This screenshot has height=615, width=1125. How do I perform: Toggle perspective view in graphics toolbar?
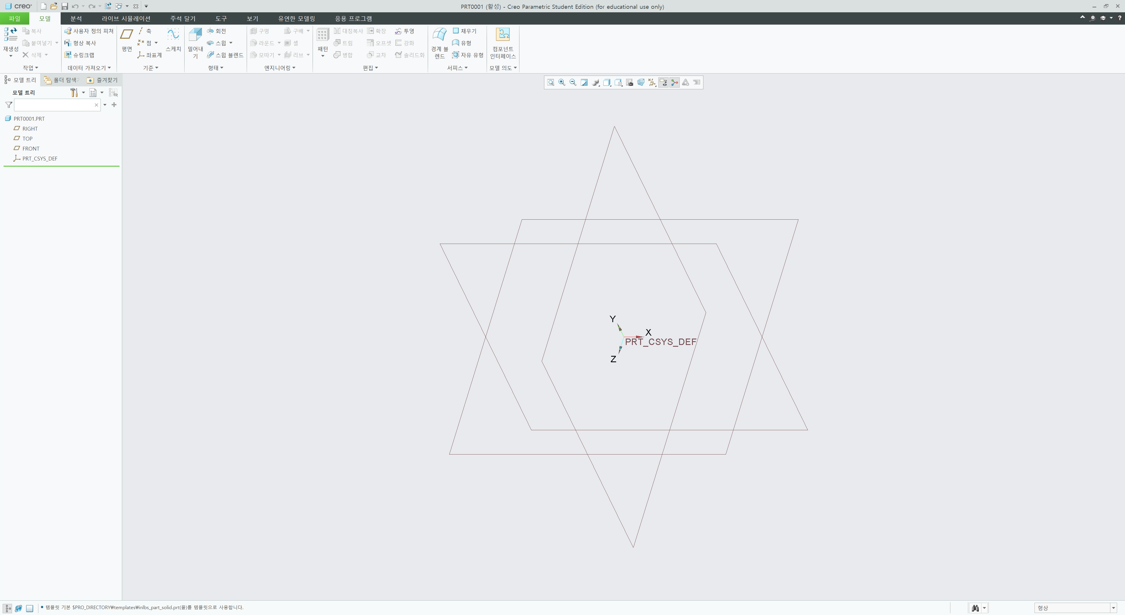pyautogui.click(x=640, y=83)
